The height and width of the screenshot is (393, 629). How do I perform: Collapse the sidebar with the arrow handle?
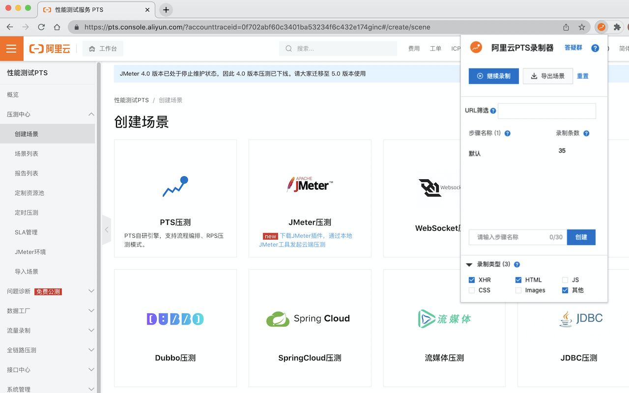click(107, 229)
